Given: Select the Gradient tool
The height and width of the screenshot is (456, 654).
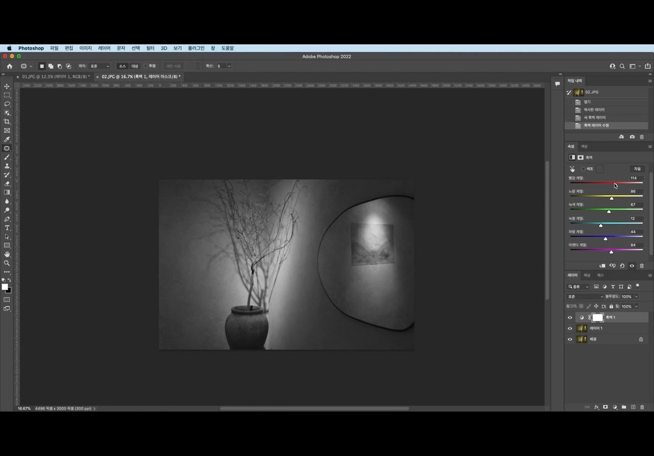Looking at the screenshot, I should 7,192.
